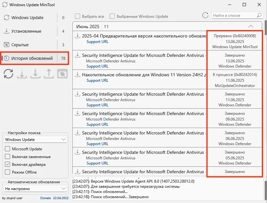The width and height of the screenshot is (267, 203).
Task: Click the magnifier icon in the search box
Action: pyautogui.click(x=259, y=15)
